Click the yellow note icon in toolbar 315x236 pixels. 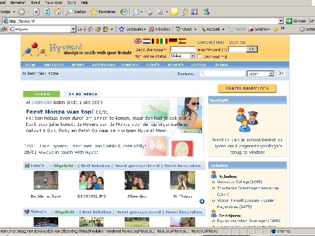click(174, 12)
